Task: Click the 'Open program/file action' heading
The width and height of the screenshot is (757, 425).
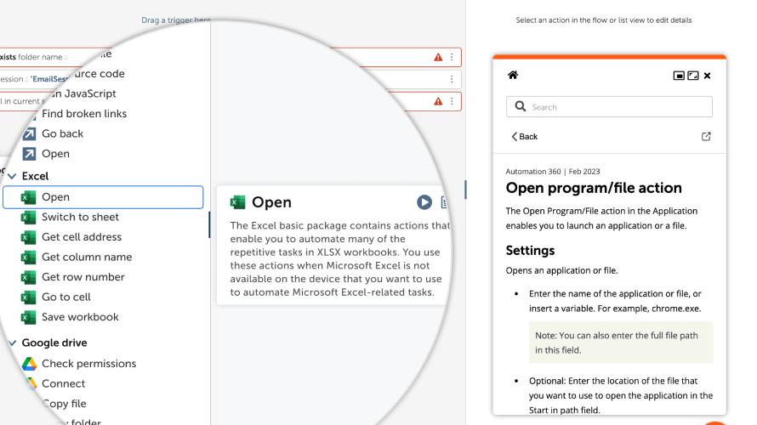Action: [594, 188]
